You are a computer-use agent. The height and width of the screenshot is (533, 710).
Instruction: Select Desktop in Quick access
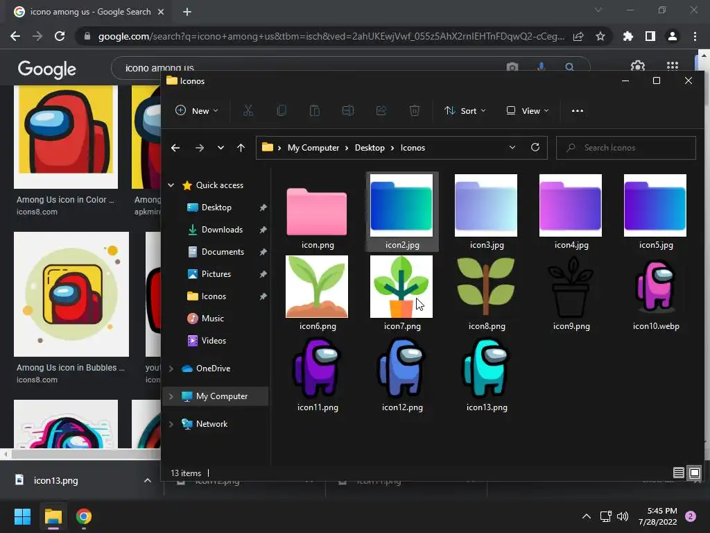(216, 207)
